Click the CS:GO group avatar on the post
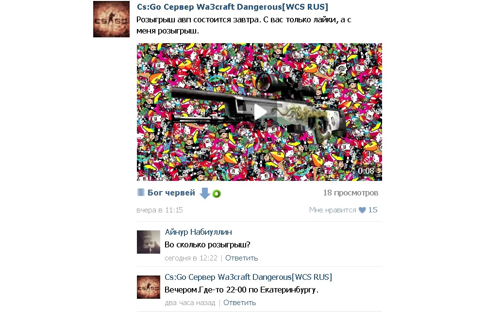The width and height of the screenshot is (502, 324). (x=111, y=19)
